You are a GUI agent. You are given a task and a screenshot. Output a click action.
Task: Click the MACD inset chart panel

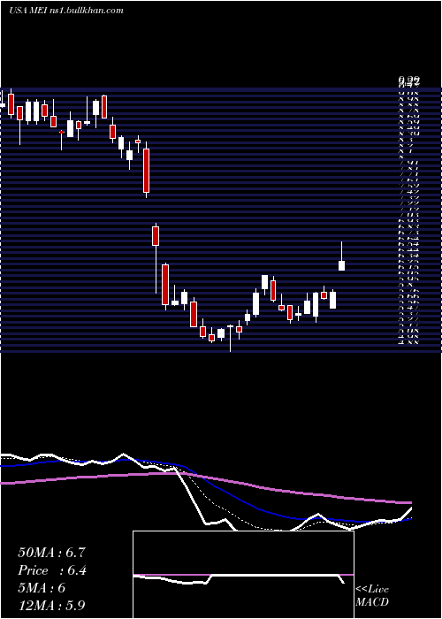[243, 575]
